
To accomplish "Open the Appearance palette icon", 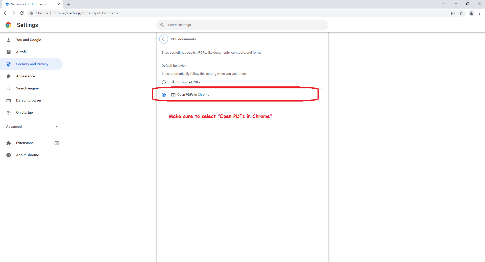I will [x=9, y=76].
